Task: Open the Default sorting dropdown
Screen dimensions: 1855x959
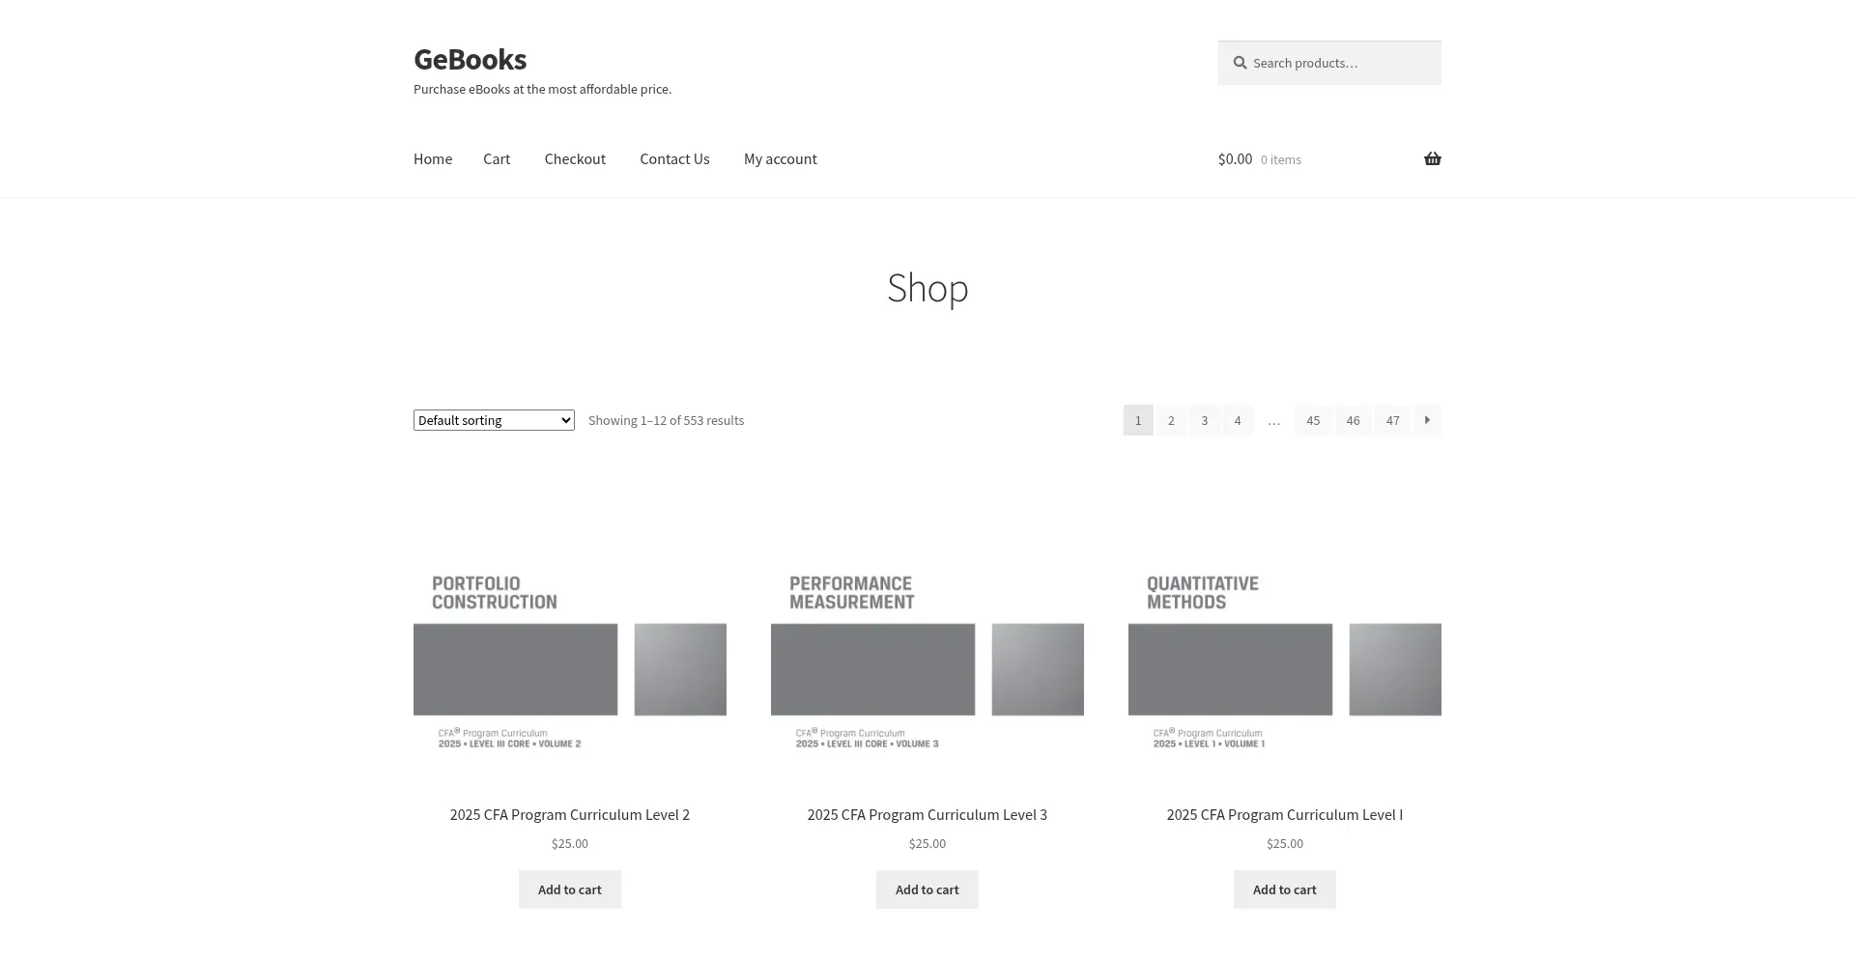Action: (494, 420)
